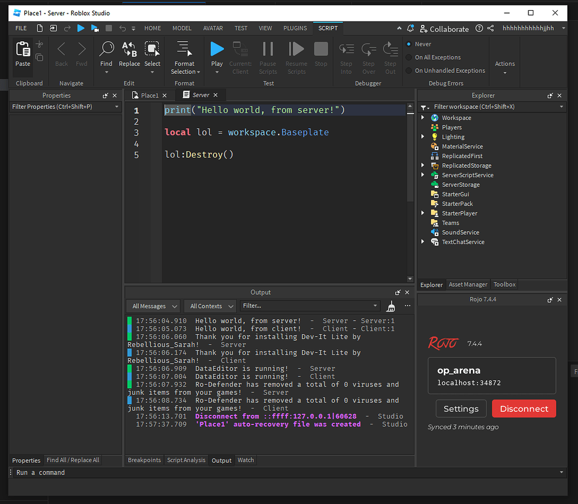The image size is (578, 504).
Task: Open Rojo Settings button
Action: pos(461,409)
